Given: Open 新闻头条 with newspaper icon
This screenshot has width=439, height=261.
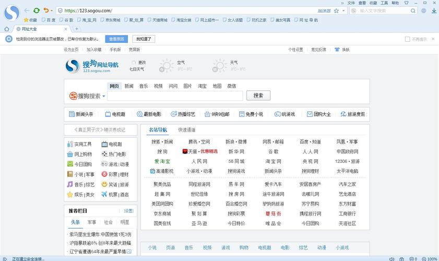Looking at the screenshot, I should point(81,114).
